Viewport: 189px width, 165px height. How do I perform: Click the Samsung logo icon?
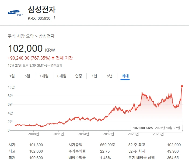pos(15,13)
